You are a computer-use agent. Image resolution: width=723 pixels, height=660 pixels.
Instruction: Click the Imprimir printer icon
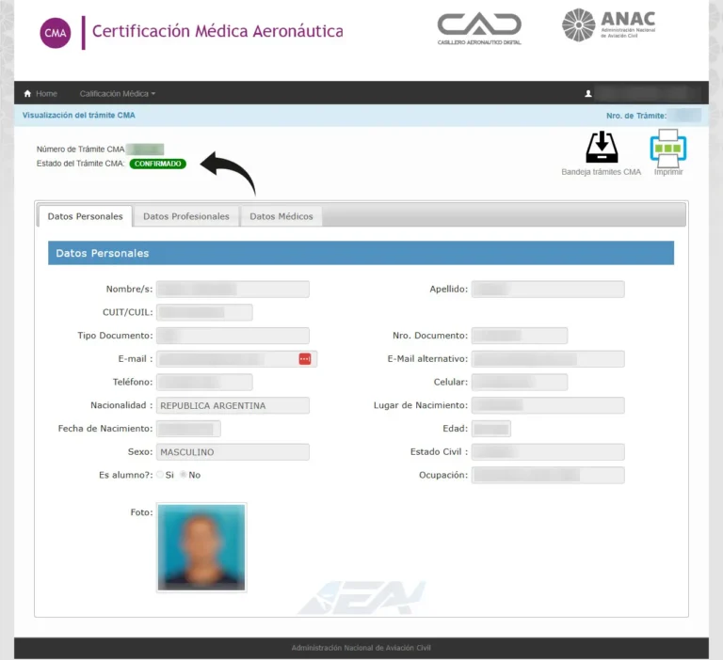(x=668, y=149)
